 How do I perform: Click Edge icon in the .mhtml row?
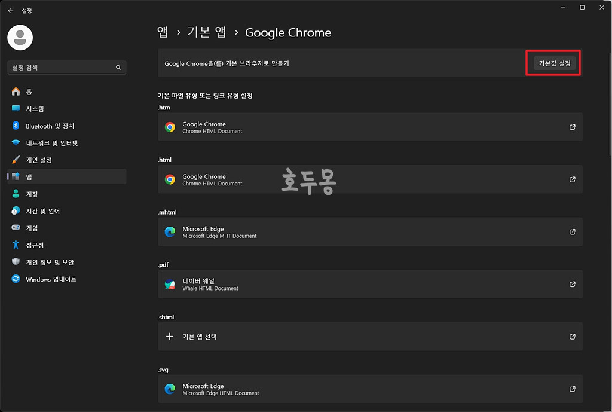pos(170,232)
